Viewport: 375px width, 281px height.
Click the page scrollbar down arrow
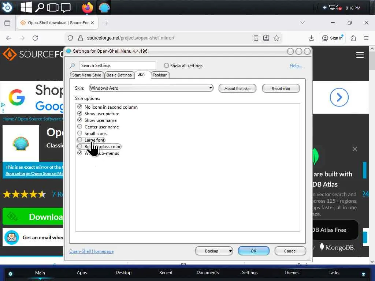coord(372,262)
